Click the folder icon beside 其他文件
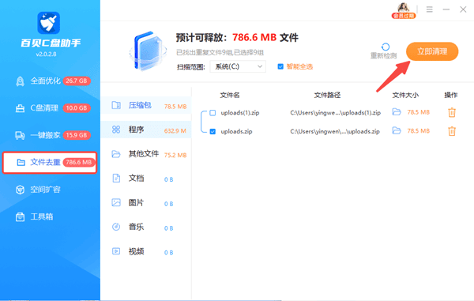474x301 pixels. click(116, 154)
